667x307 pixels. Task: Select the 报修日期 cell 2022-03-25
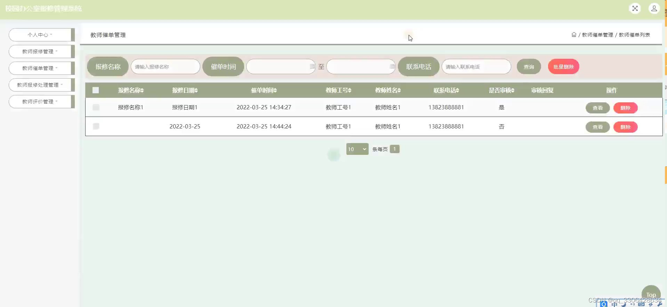185,126
